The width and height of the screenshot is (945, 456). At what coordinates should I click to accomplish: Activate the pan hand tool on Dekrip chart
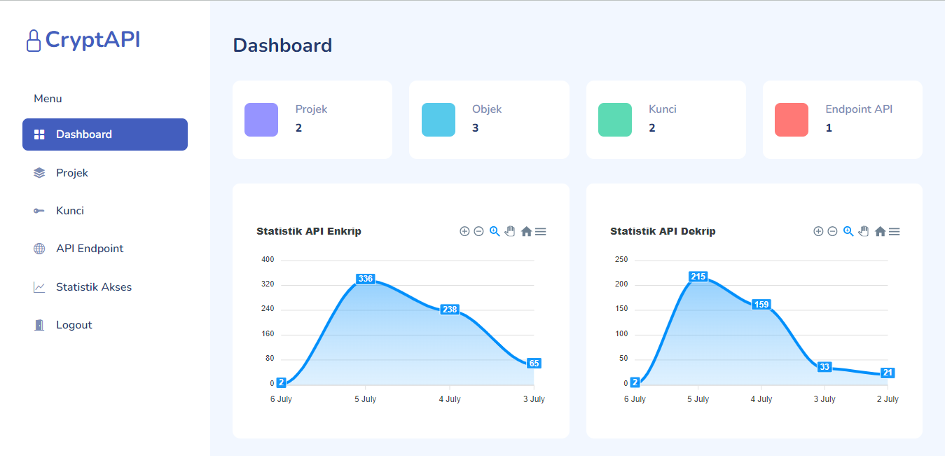(864, 231)
